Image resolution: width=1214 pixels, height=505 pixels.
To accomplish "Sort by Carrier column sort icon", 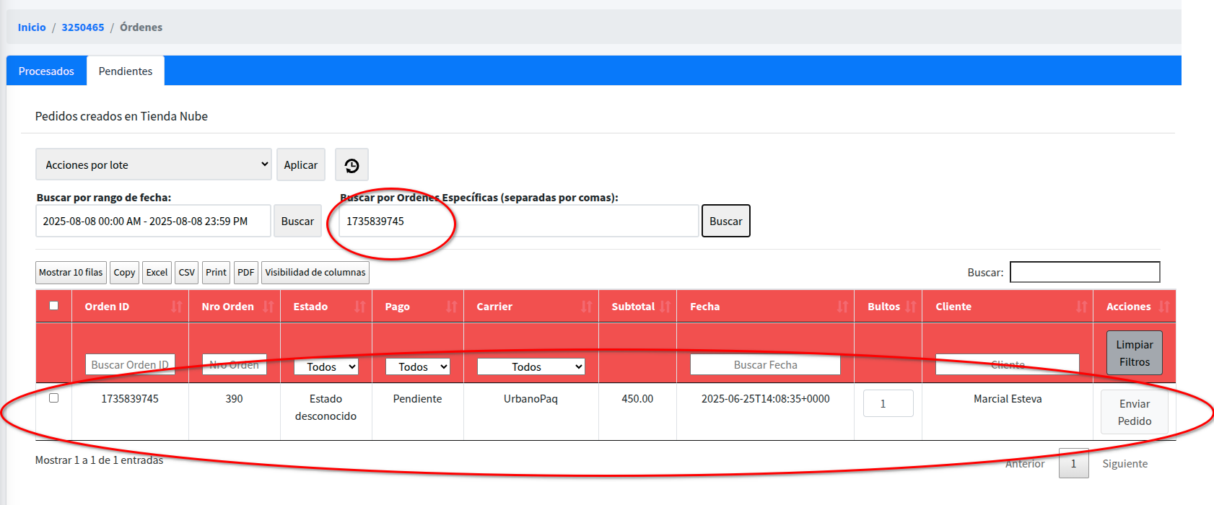I will pos(586,307).
